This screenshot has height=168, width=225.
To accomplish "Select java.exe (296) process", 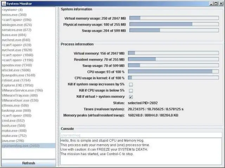I will (28, 141).
